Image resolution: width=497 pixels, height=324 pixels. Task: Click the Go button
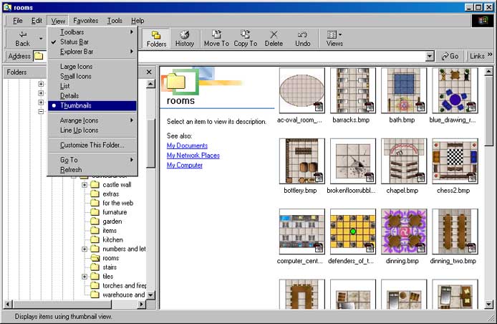450,56
